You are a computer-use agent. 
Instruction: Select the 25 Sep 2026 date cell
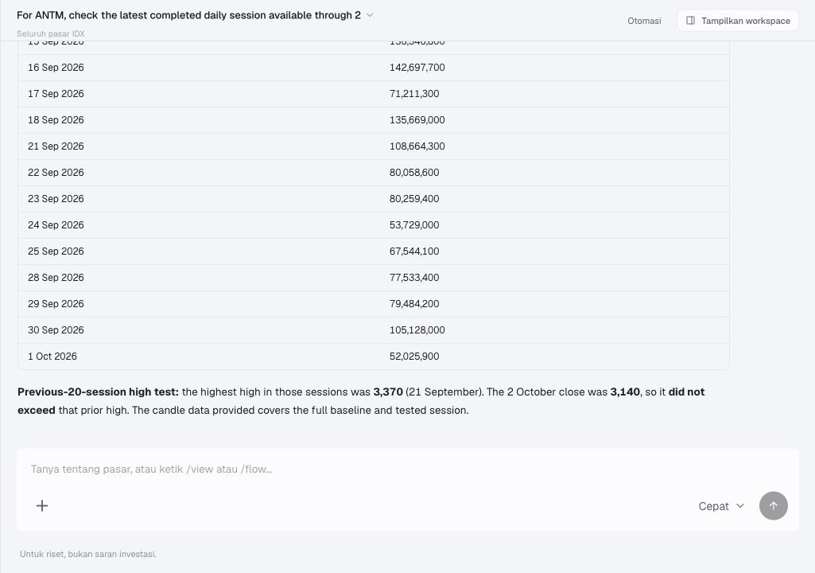[56, 251]
